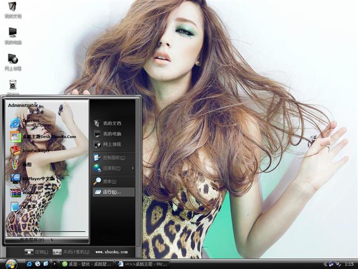Switch to 桌面 - 壁纸 taskbar window
Viewport: 358px width, 269px height.
[x=87, y=264]
